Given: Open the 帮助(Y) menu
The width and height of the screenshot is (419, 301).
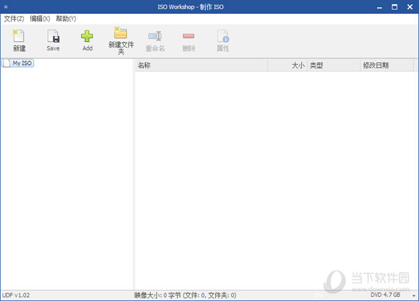Looking at the screenshot, I should tap(66, 19).
